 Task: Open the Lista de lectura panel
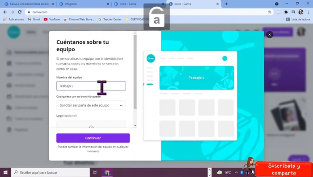(298, 19)
